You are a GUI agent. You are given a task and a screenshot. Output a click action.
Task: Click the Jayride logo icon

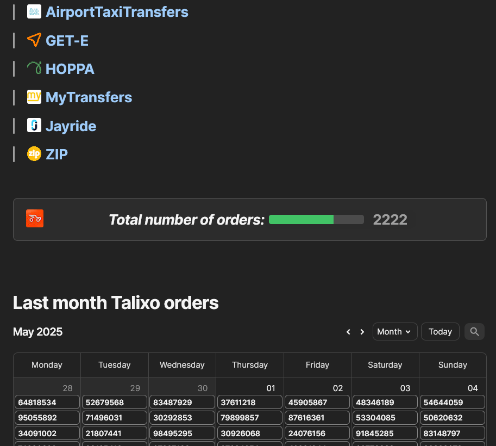pos(34,126)
